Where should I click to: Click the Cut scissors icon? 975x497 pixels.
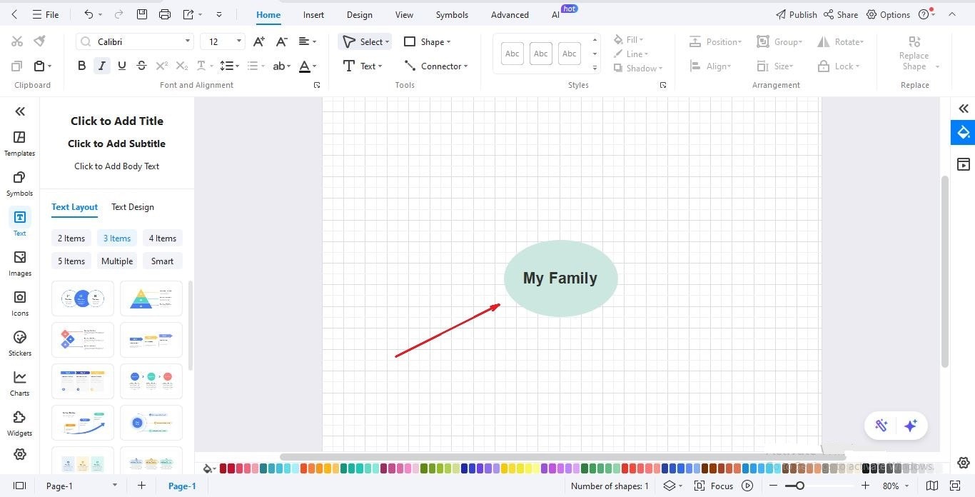tap(17, 41)
